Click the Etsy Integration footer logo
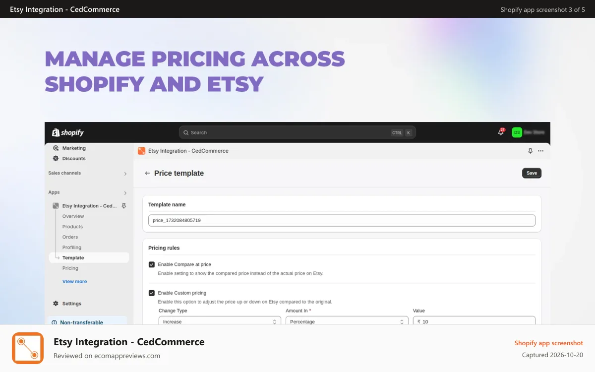This screenshot has width=595, height=372. (28, 348)
